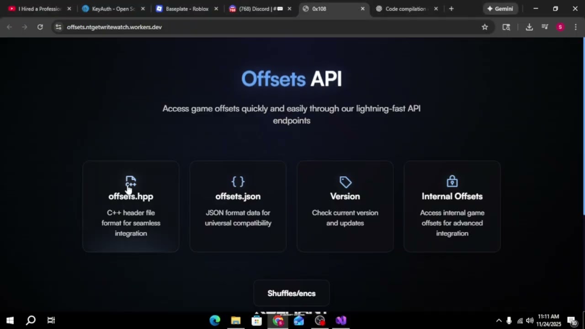
Task: Click the tag icon above Version
Action: pyautogui.click(x=346, y=182)
